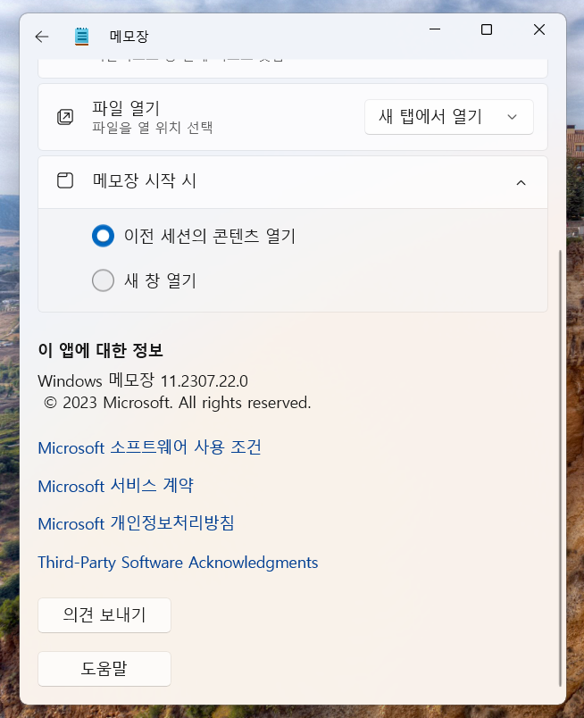Open Microsoft 서비스 계약 link
This screenshot has height=718, width=584.
(x=116, y=486)
